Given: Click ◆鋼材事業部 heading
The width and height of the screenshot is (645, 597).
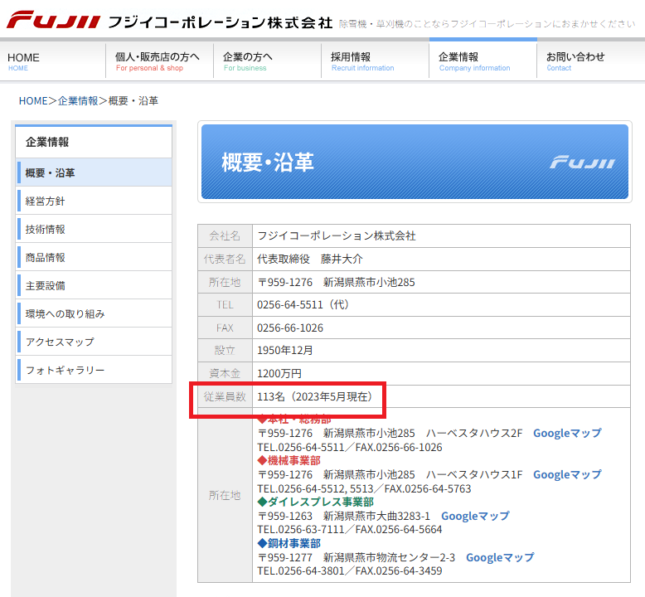Looking at the screenshot, I should 289,543.
